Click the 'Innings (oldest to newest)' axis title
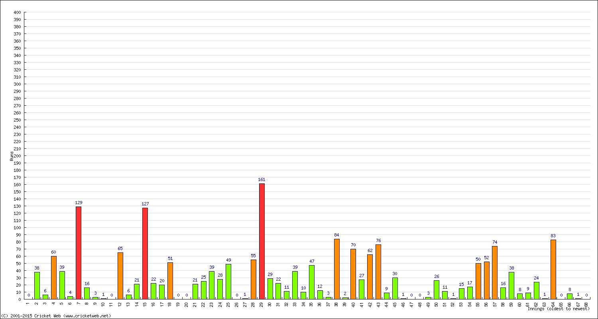 559,309
